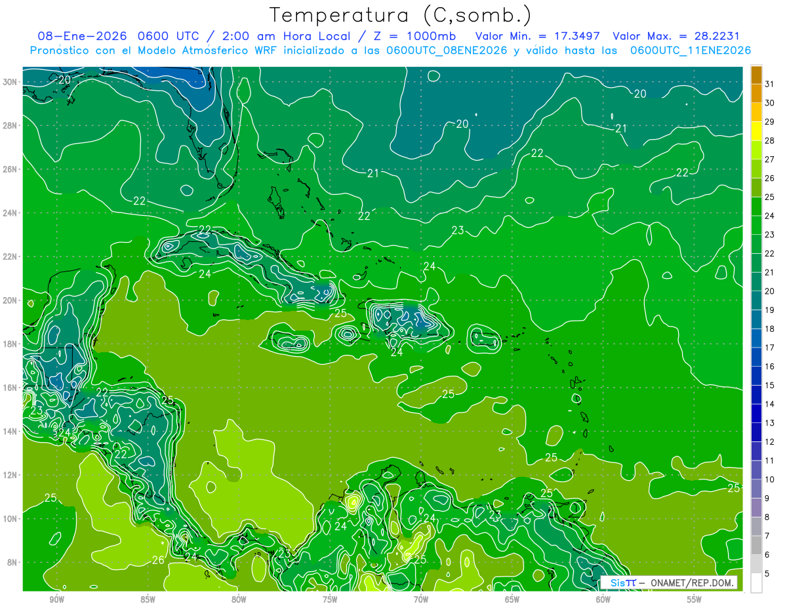Screen dimensions: 787x608
Task: Click the '85W' longitude axis label
Action: (x=148, y=600)
